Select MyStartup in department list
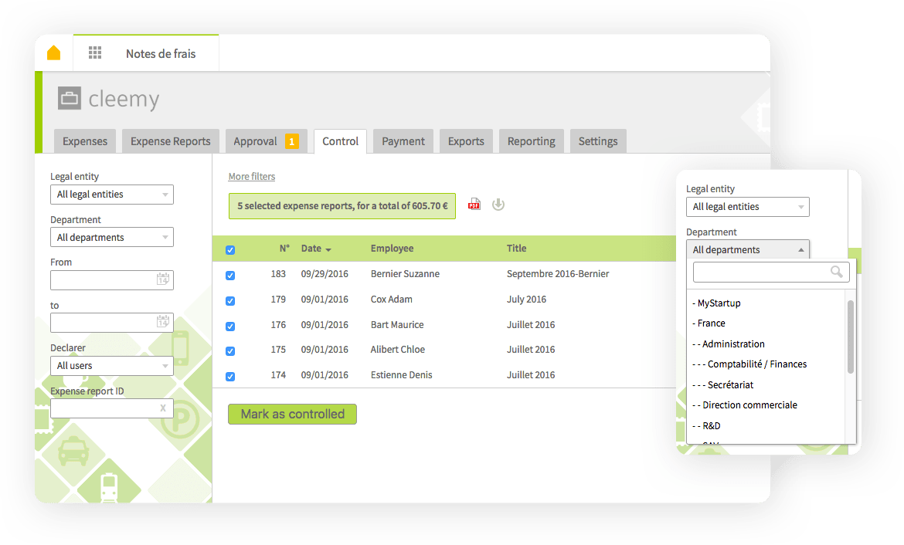Image resolution: width=904 pixels, height=545 pixels. point(716,303)
